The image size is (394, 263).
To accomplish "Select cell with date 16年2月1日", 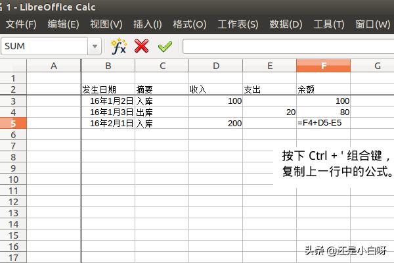I will (108, 124).
